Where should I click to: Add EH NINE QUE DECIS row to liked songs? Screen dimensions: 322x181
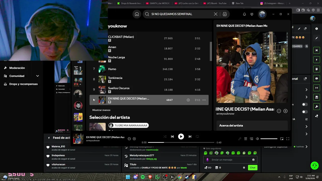pyautogui.click(x=188, y=100)
